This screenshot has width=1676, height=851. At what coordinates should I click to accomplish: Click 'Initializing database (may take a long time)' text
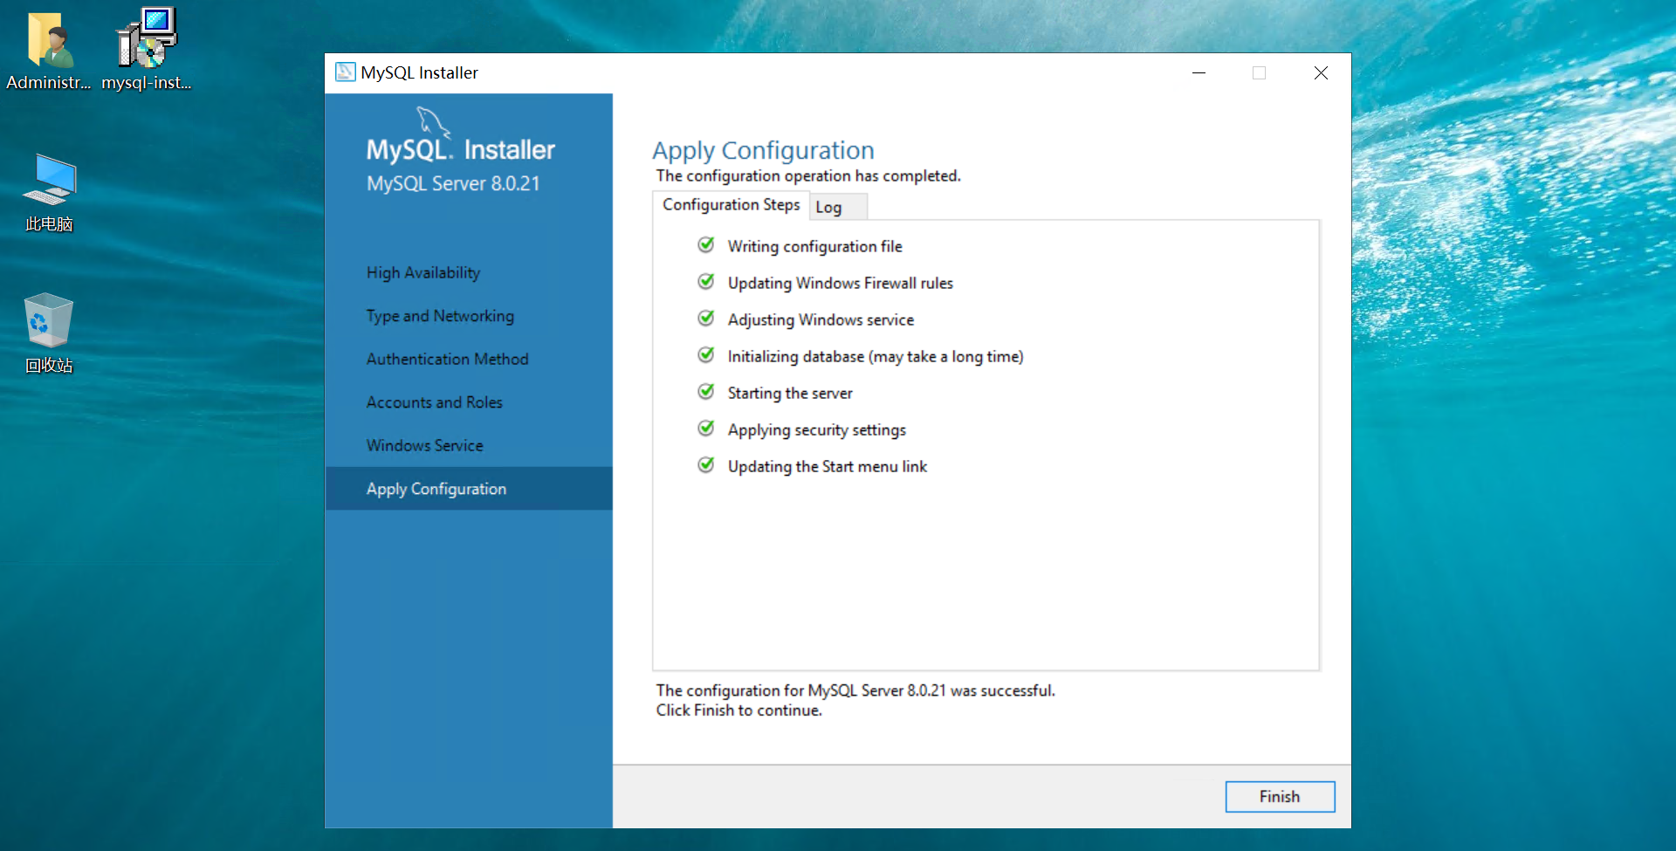876,356
